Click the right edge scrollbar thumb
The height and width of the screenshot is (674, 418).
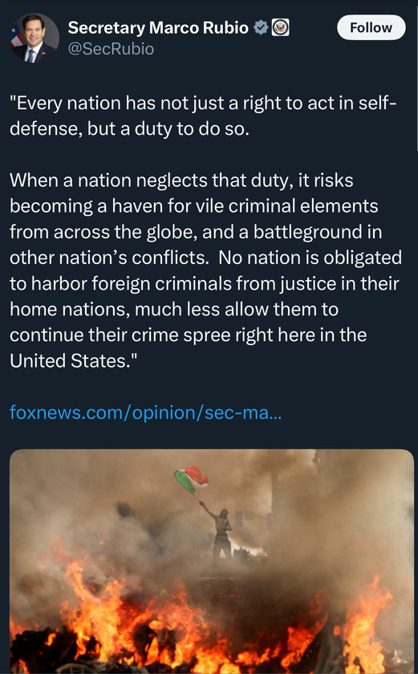click(416, 75)
